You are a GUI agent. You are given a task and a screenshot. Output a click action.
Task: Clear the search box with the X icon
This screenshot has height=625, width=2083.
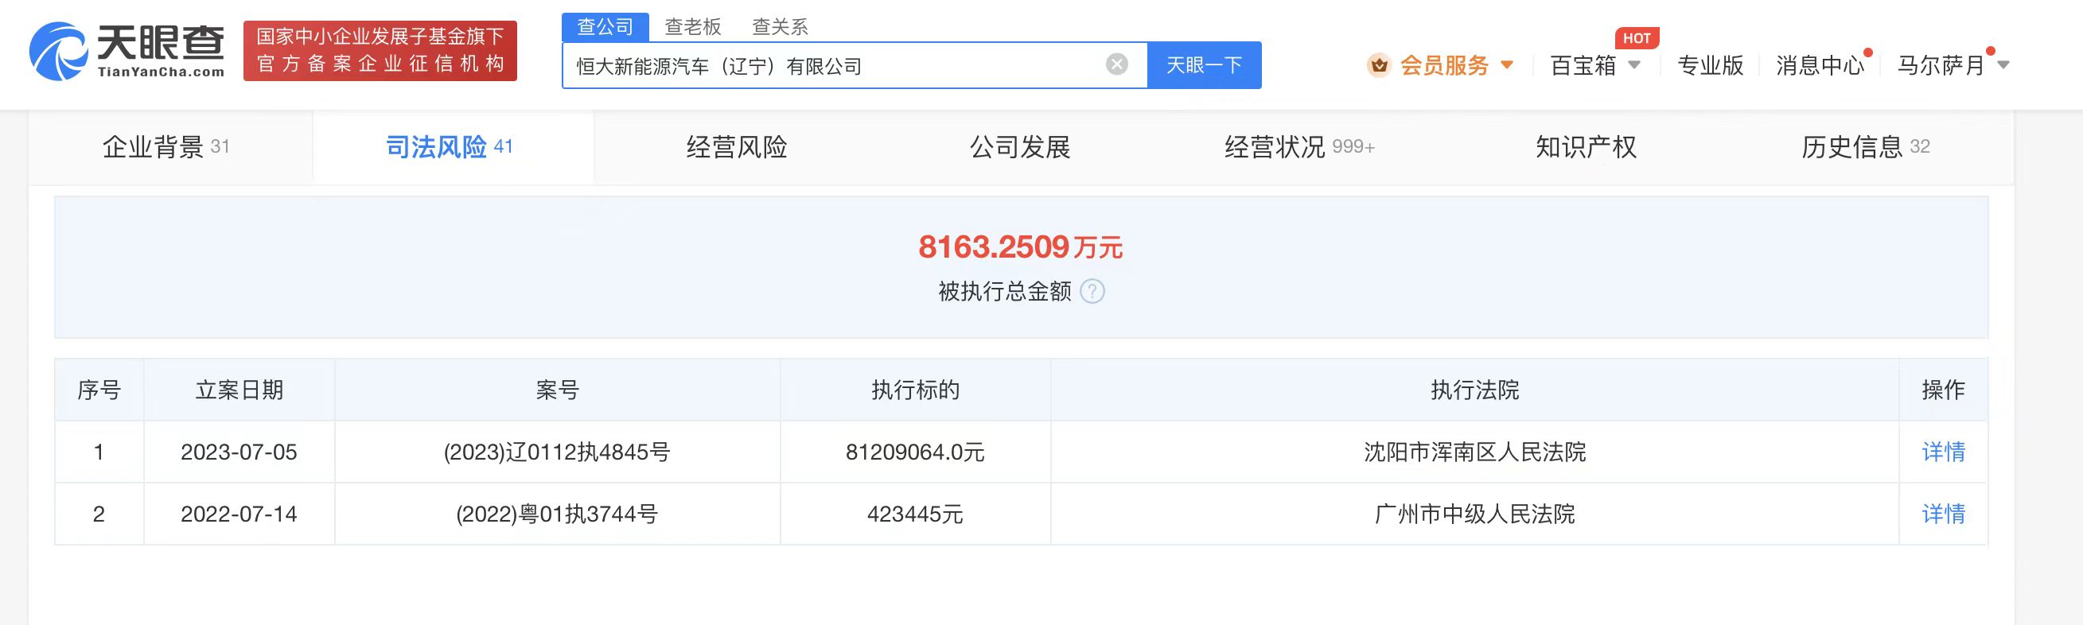1117,64
